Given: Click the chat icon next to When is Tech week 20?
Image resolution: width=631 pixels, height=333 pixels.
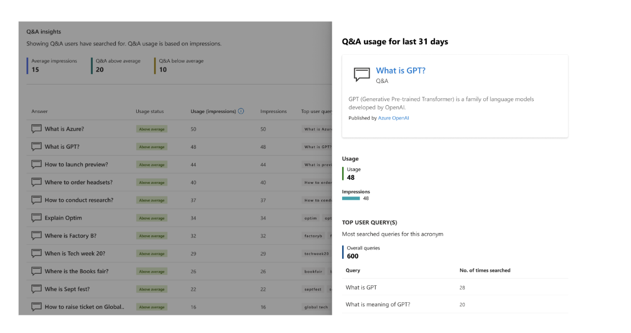Looking at the screenshot, I should click(37, 253).
